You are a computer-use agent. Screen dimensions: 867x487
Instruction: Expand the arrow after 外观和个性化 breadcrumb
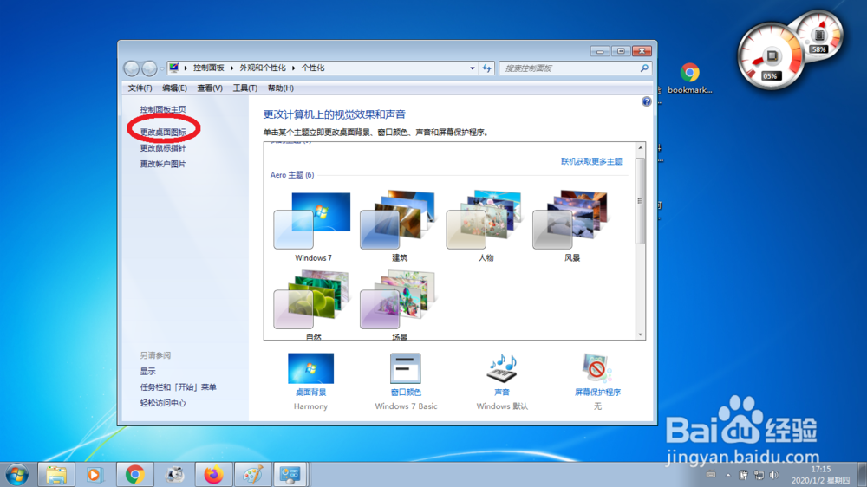pos(294,68)
